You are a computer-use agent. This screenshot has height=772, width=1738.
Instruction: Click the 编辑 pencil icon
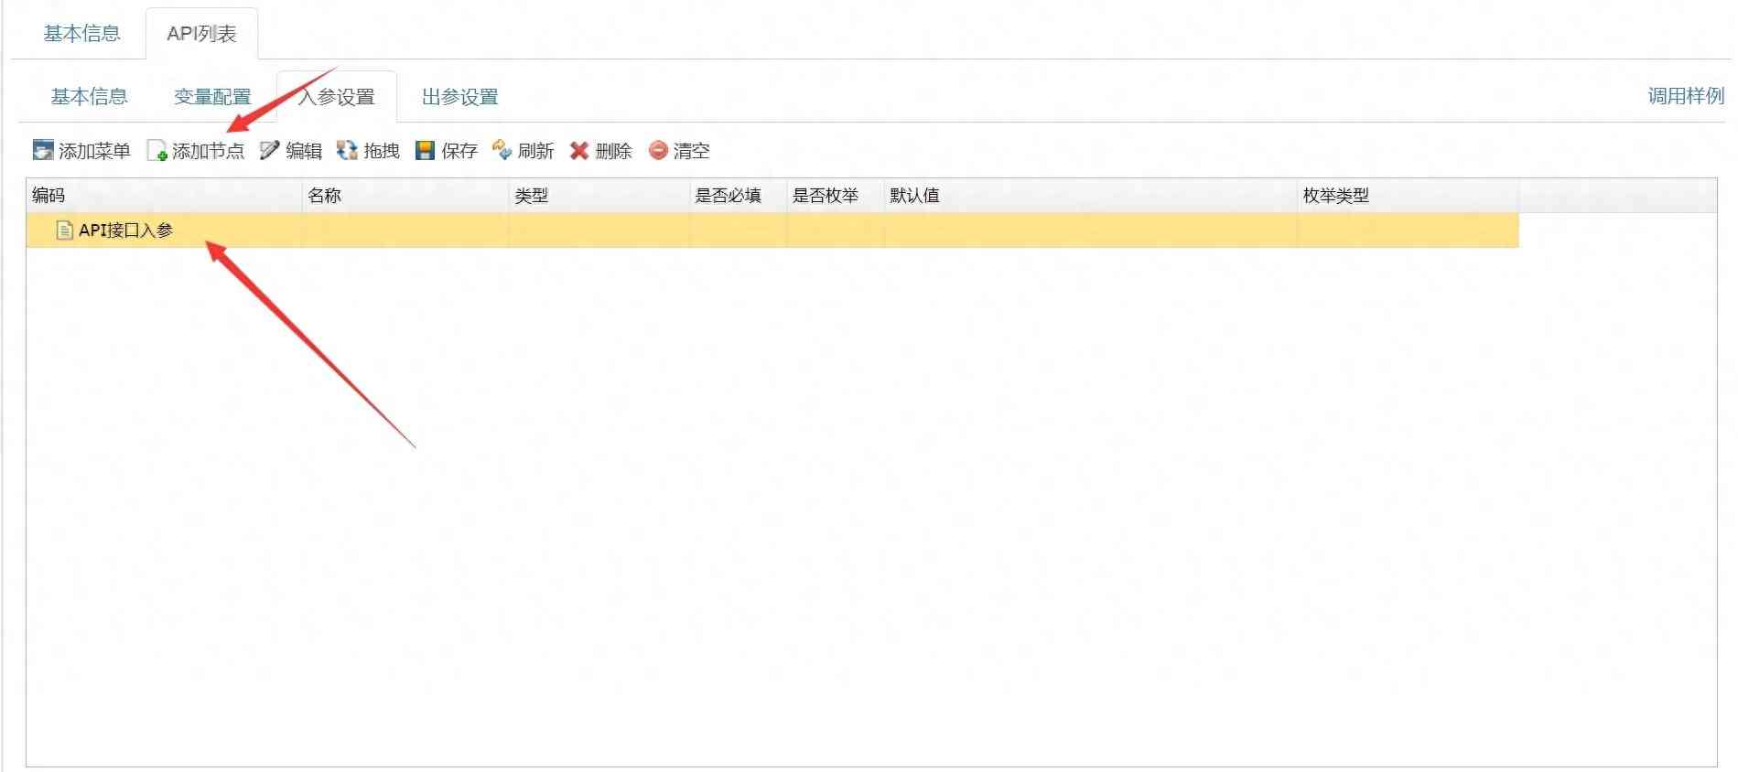point(270,150)
